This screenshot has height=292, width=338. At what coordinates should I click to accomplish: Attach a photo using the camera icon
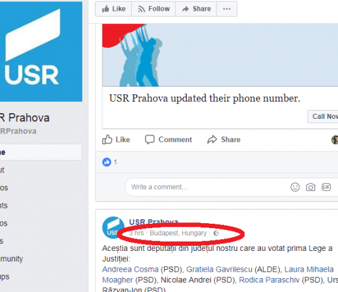click(311, 187)
